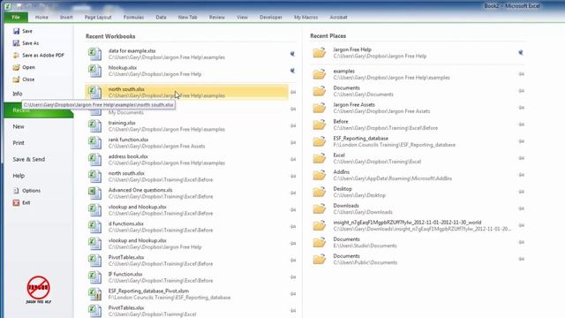Select New in Backstage menu
Screen dimensions: 565x318
click(x=19, y=126)
